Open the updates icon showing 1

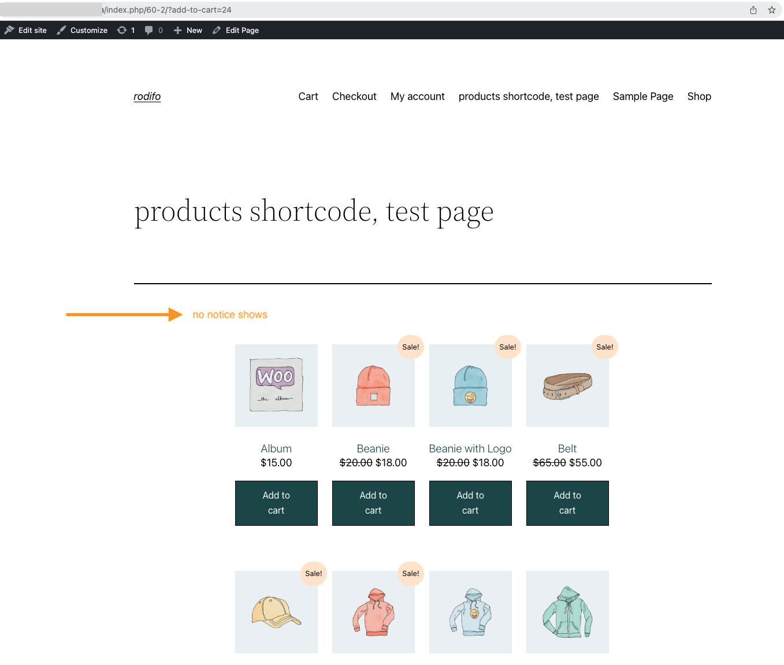pyautogui.click(x=126, y=30)
